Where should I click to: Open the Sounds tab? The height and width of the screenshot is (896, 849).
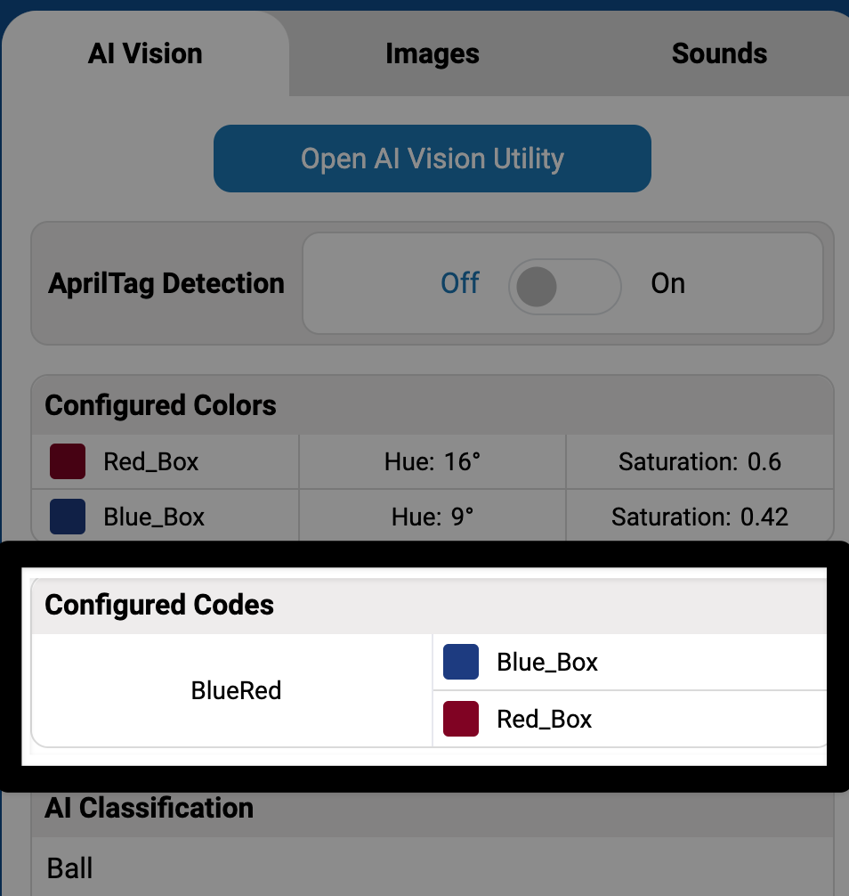click(x=719, y=53)
